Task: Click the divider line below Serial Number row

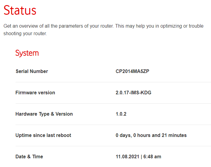Action: pos(113,82)
